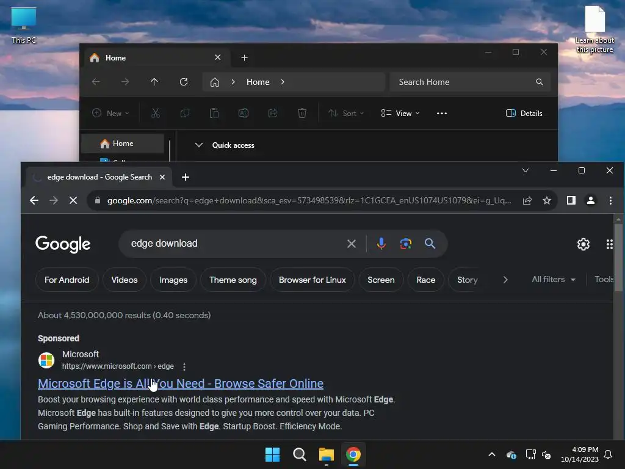Show more filter chips arrow
The height and width of the screenshot is (469, 625).
pyautogui.click(x=505, y=280)
